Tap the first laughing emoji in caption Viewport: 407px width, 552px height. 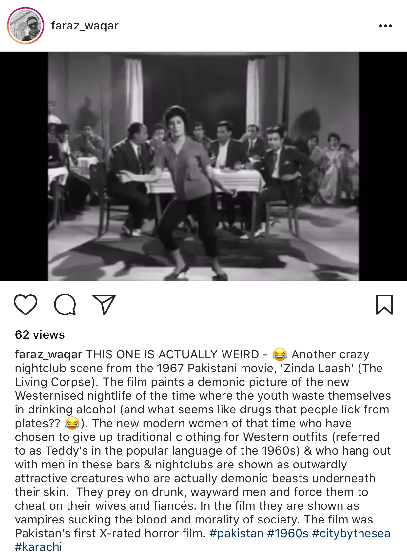(280, 354)
